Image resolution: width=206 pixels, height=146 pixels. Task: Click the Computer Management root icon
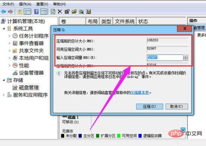pos(3,21)
